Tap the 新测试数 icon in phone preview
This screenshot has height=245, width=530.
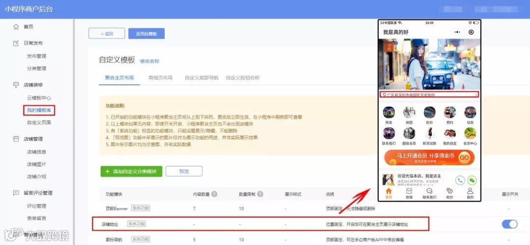point(429,133)
